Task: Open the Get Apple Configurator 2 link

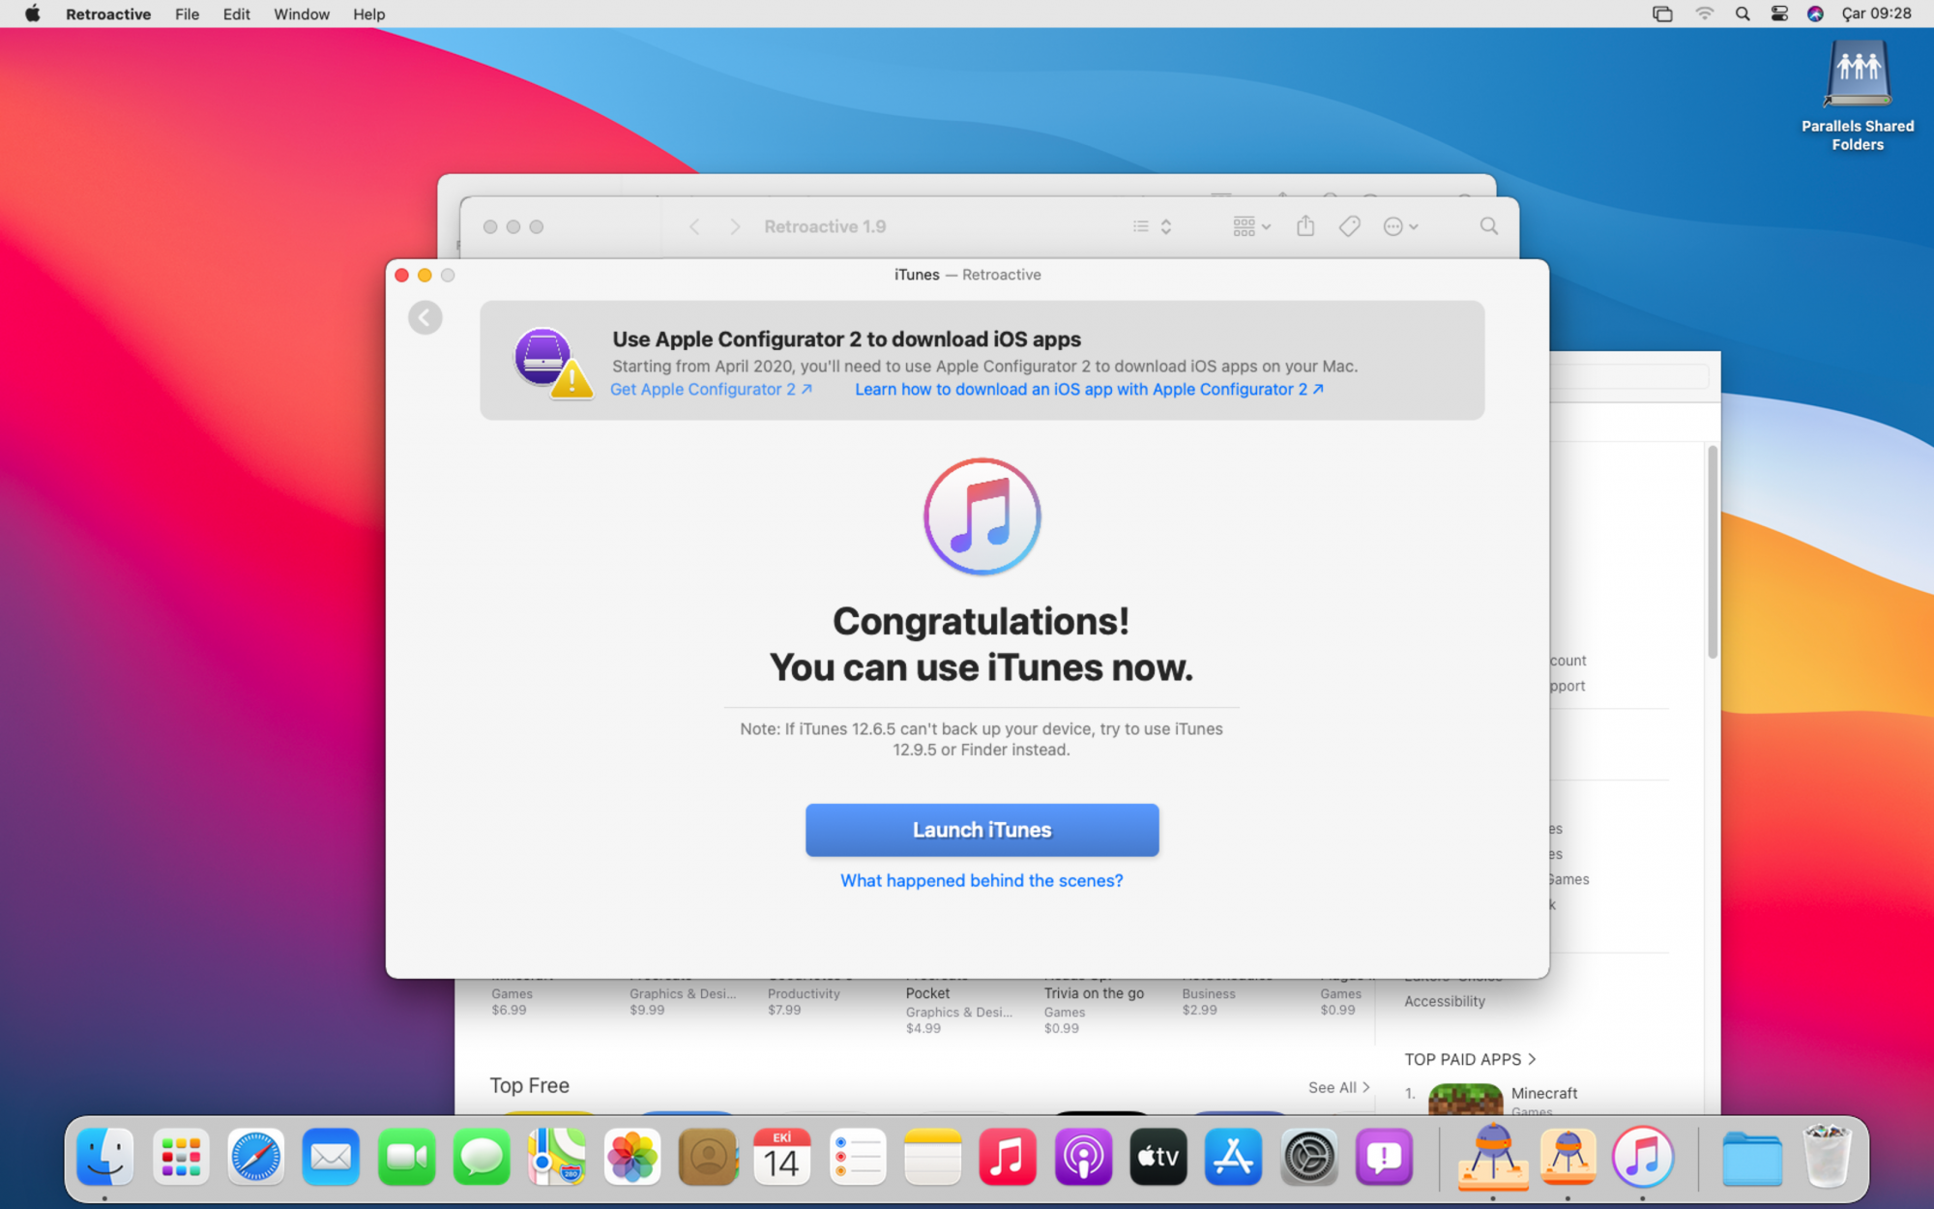Action: (x=711, y=389)
